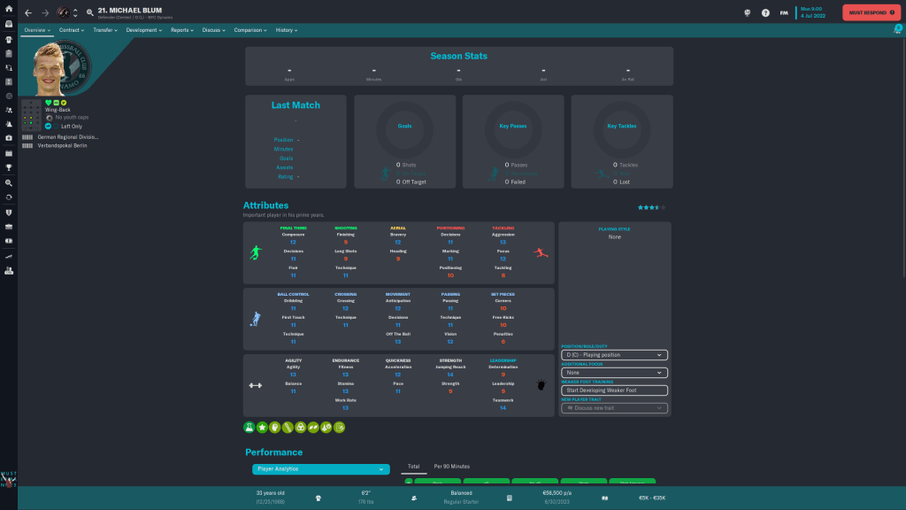
Task: Switch performance view to Per 90 Minutes
Action: (451, 466)
